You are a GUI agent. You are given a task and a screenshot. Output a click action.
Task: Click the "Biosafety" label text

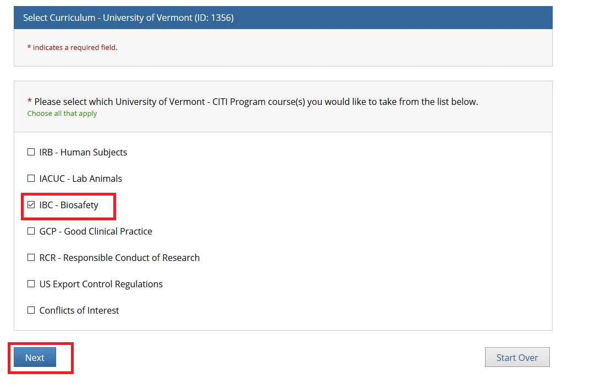click(79, 205)
